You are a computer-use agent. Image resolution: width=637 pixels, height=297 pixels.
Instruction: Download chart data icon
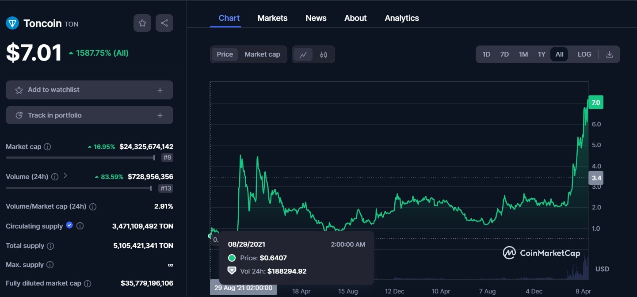[x=610, y=54]
